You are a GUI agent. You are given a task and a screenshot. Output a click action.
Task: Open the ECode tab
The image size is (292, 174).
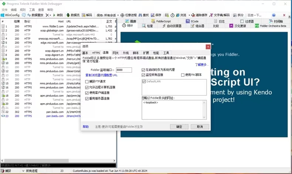(192, 21)
